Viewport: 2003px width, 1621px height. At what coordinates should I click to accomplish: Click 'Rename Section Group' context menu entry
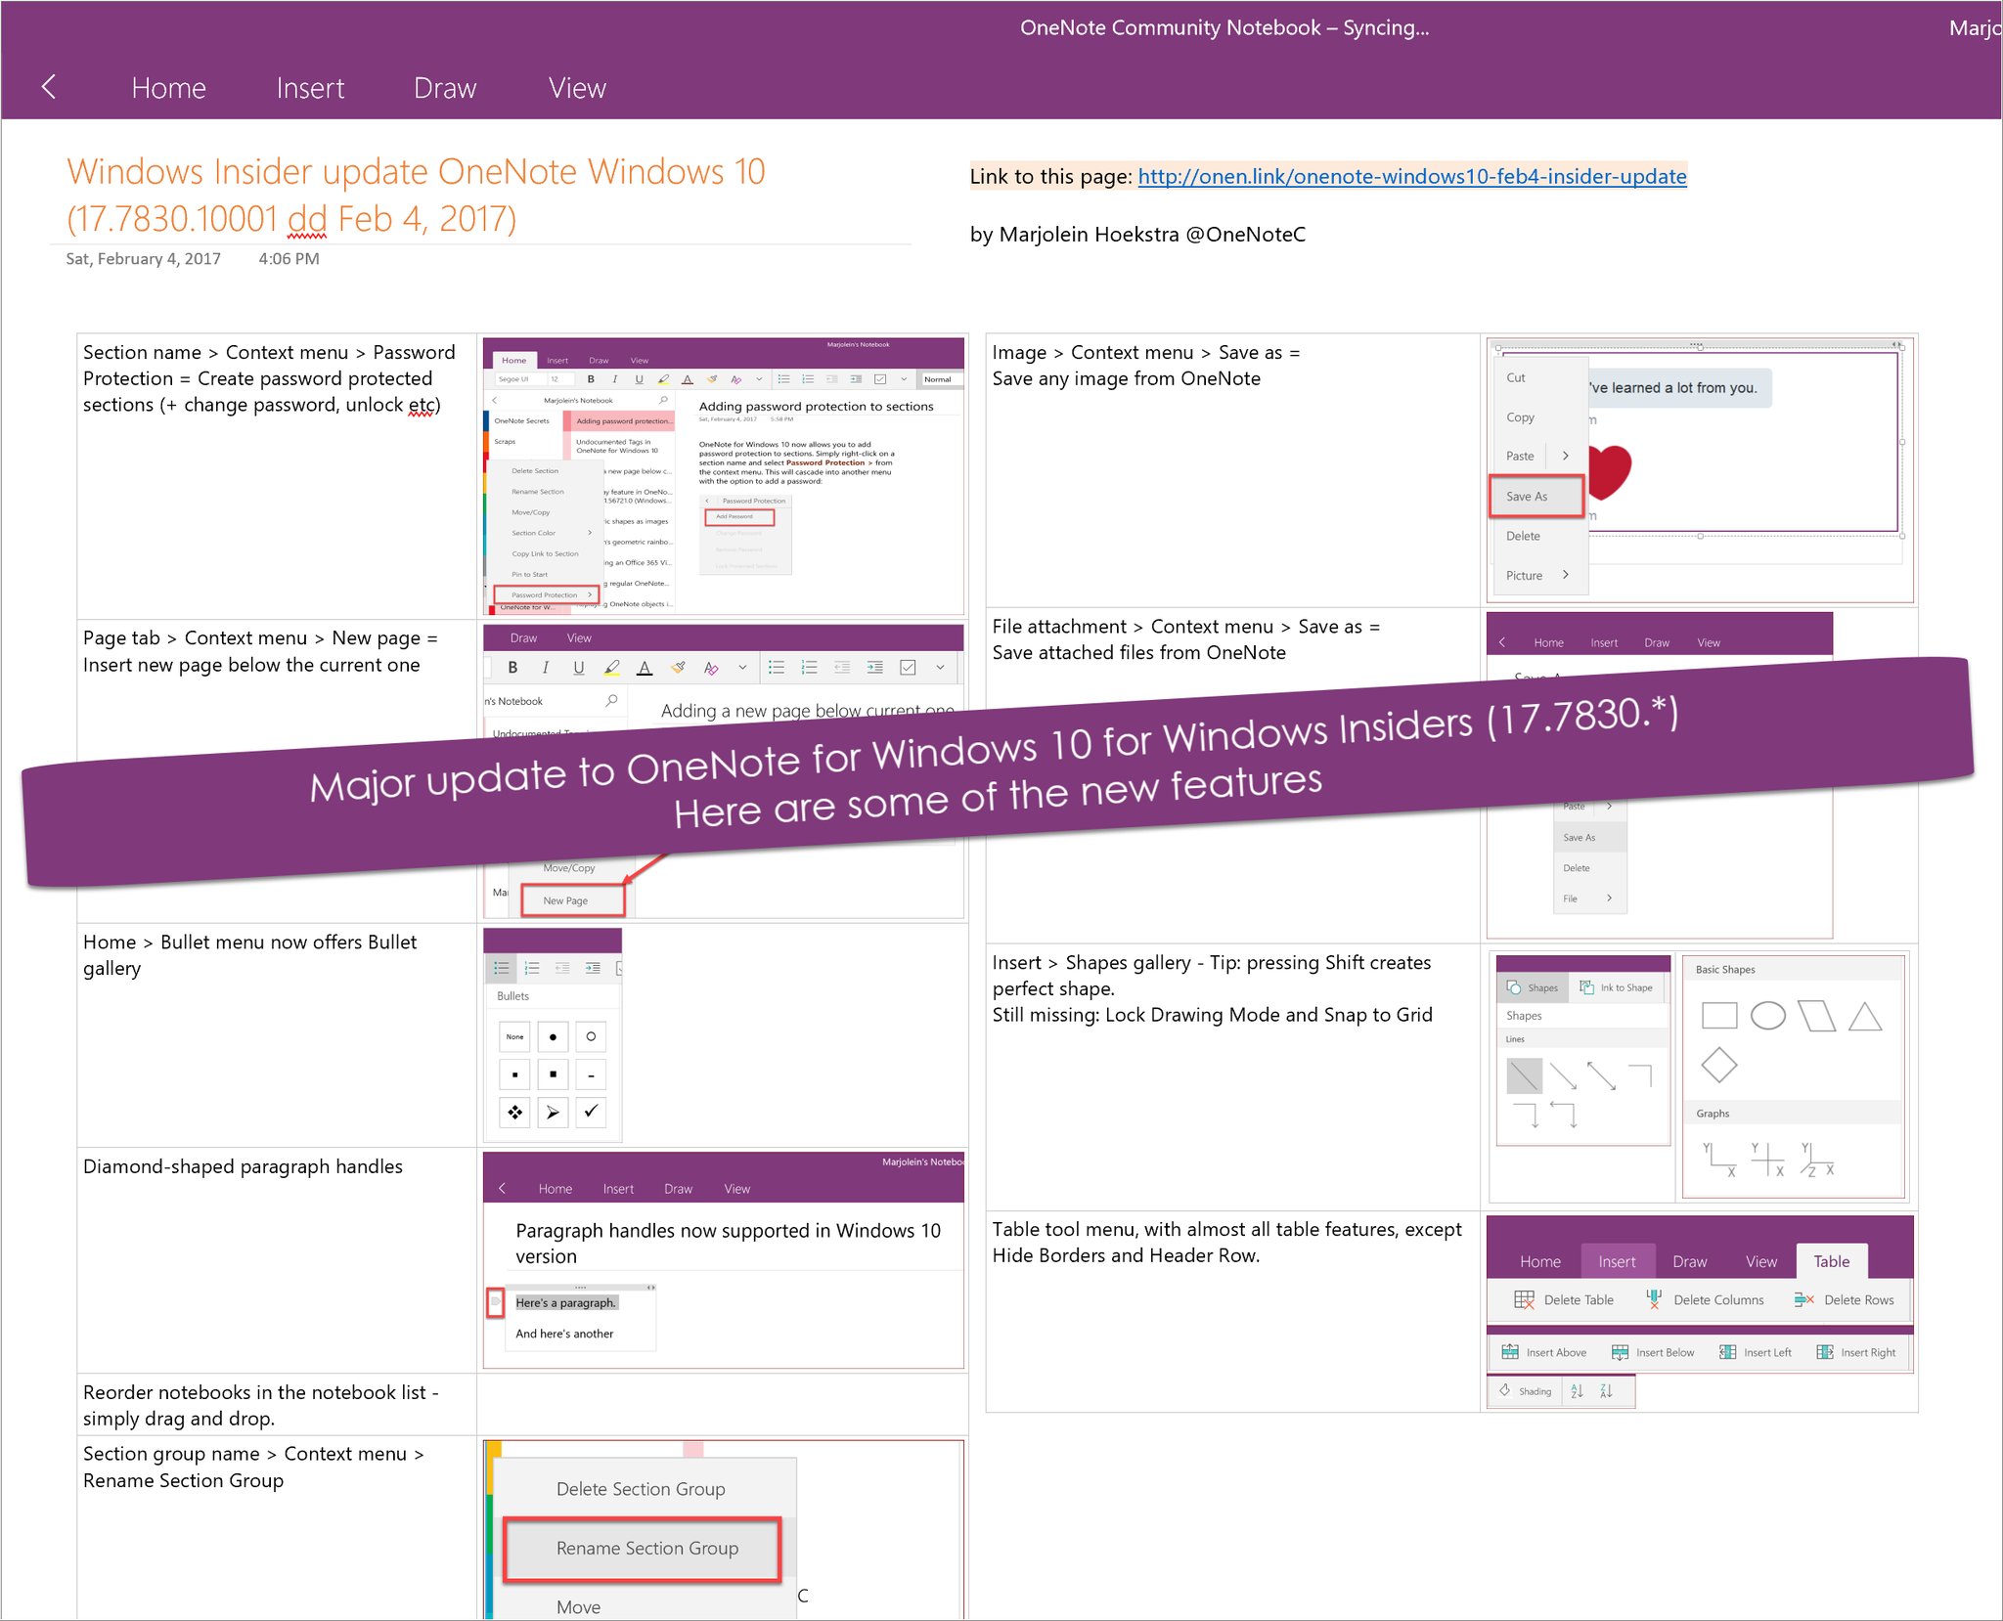coord(643,1549)
